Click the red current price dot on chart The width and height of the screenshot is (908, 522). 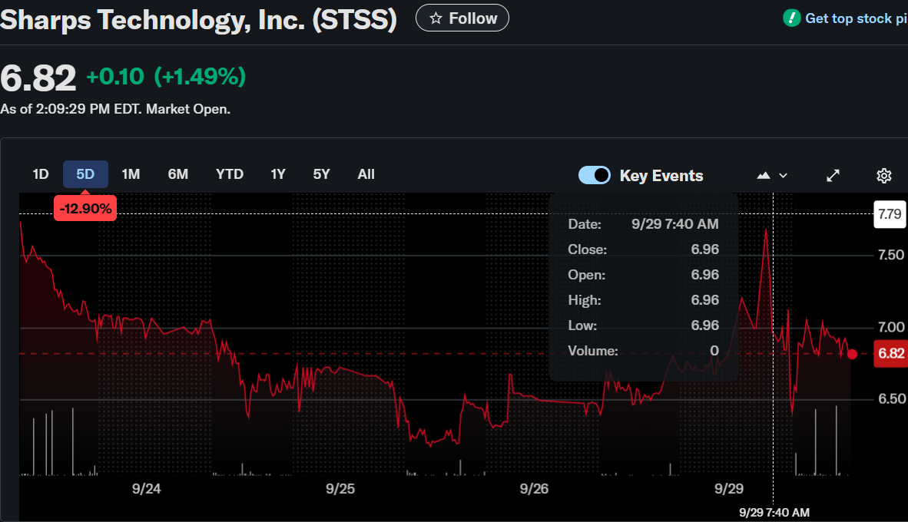click(852, 354)
